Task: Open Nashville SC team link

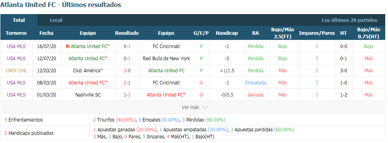Action: (x=88, y=95)
